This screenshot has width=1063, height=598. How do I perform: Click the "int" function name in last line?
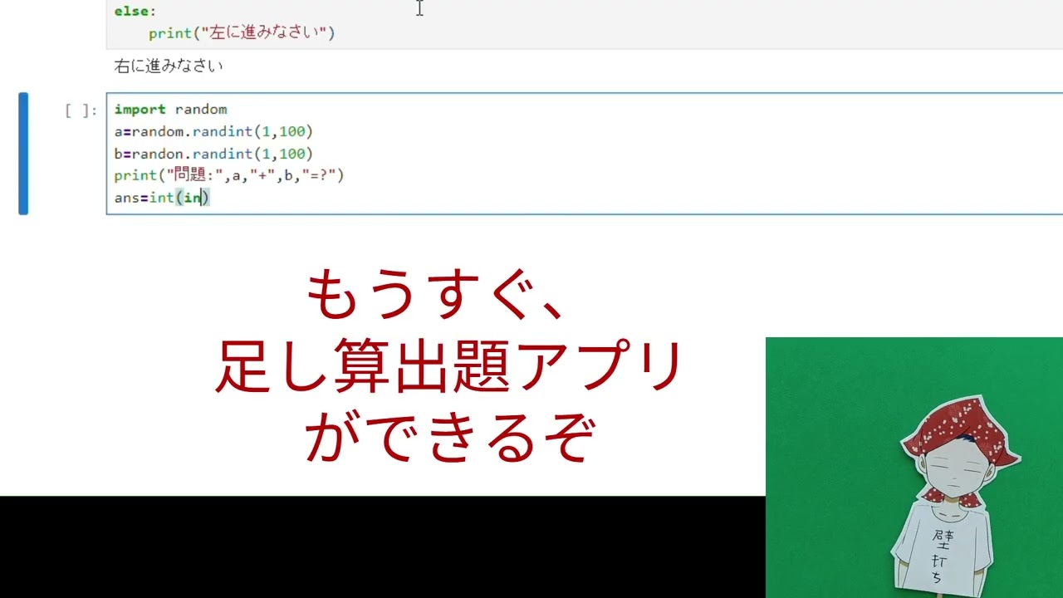click(x=161, y=198)
